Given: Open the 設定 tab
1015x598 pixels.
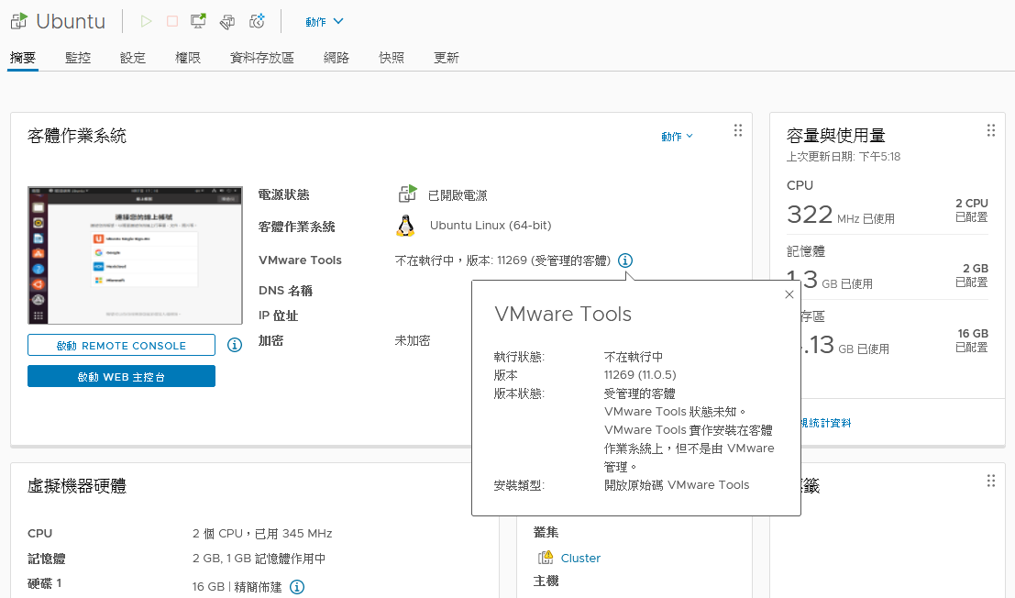Looking at the screenshot, I should 133,58.
